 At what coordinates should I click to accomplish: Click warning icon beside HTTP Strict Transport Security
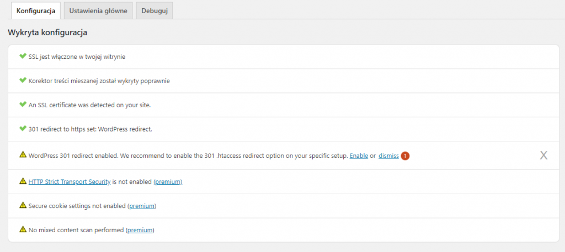pyautogui.click(x=23, y=181)
